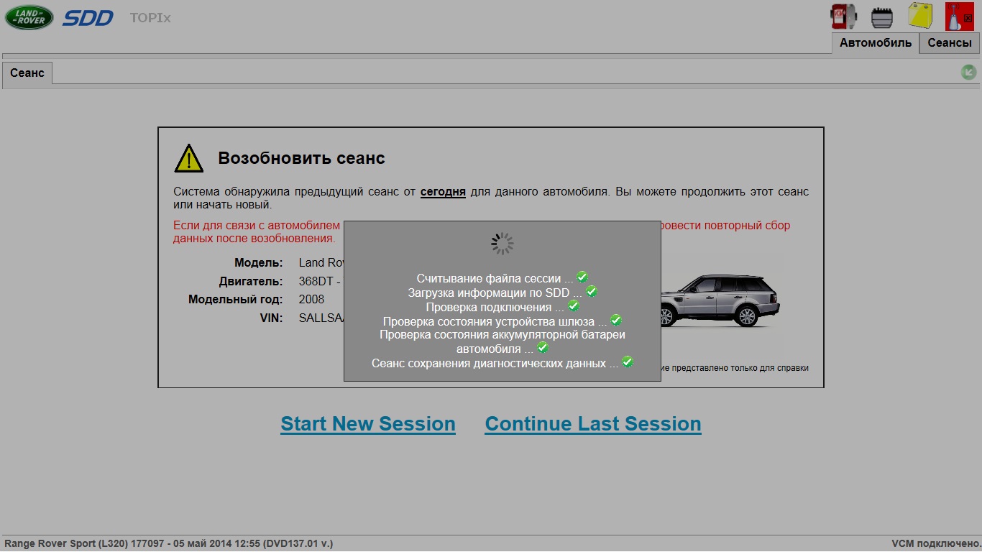Click the Land Rover logo
Screen dimensions: 982x552
tap(29, 17)
